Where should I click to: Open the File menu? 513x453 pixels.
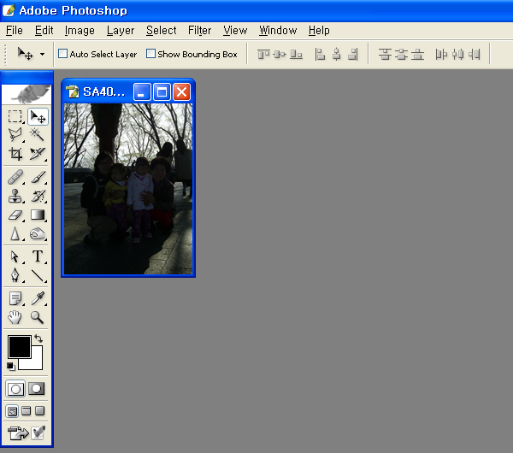15,31
